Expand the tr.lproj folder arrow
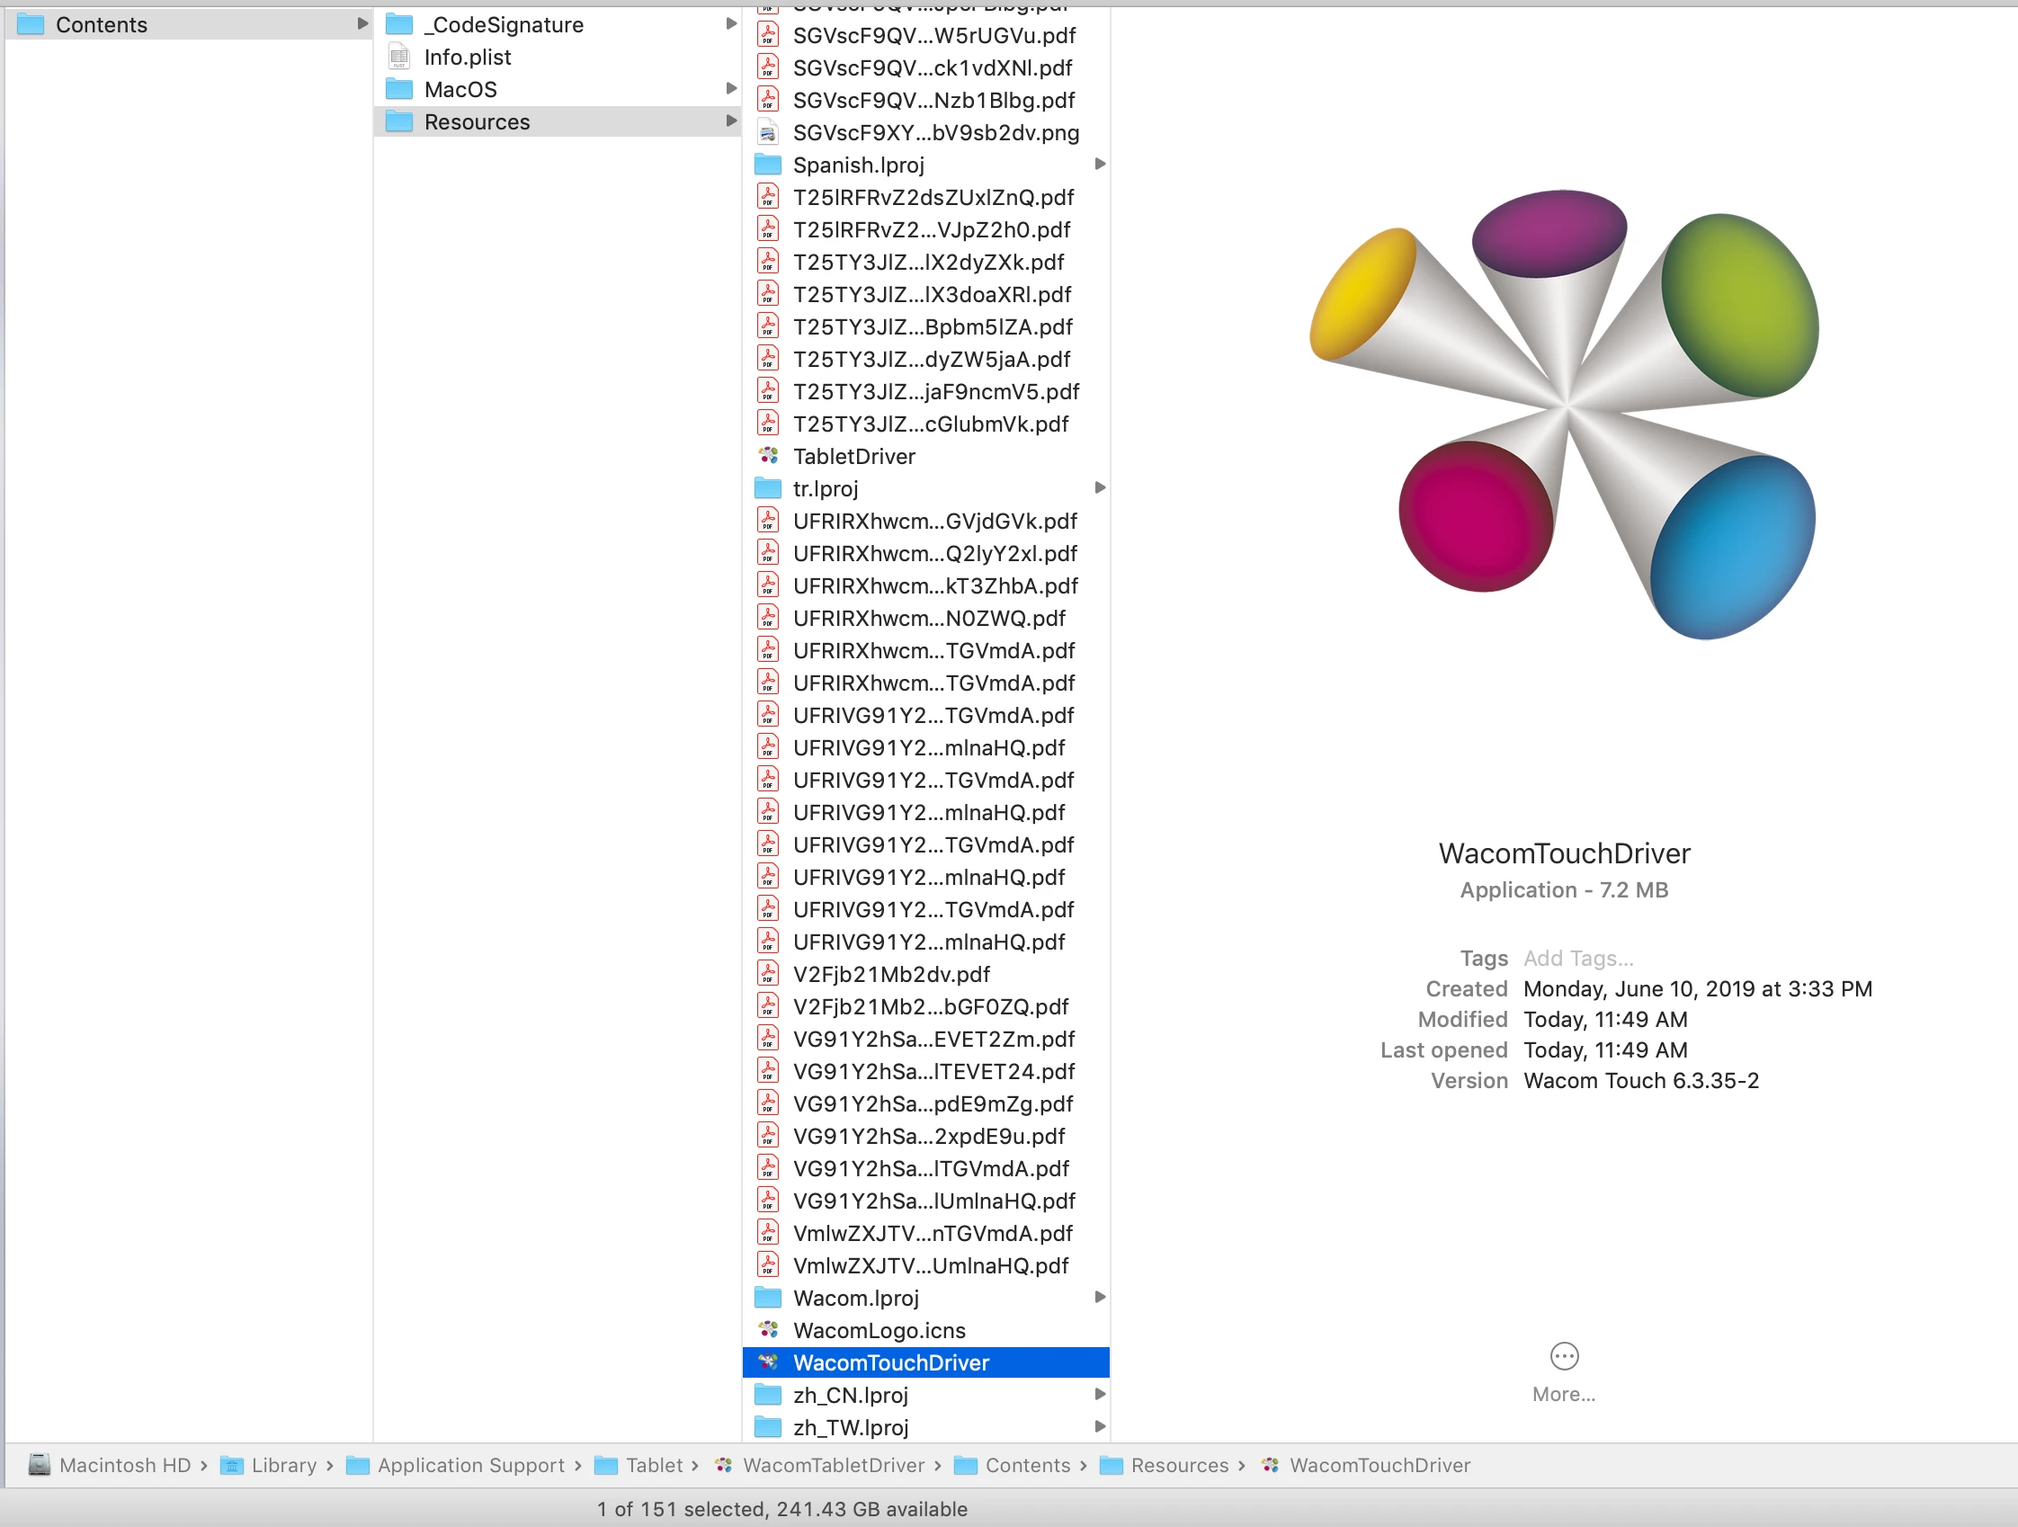The height and width of the screenshot is (1527, 2018). (1099, 488)
